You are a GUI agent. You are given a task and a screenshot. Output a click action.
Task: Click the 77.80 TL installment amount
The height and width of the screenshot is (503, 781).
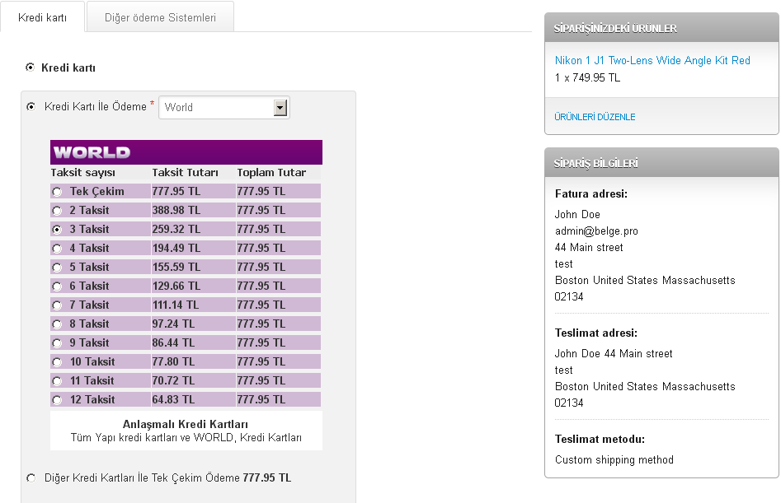coord(173,361)
